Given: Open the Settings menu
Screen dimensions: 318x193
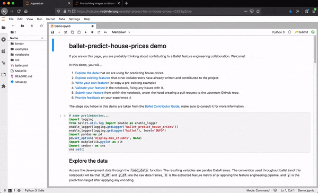Looking at the screenshot, I should (74, 19).
